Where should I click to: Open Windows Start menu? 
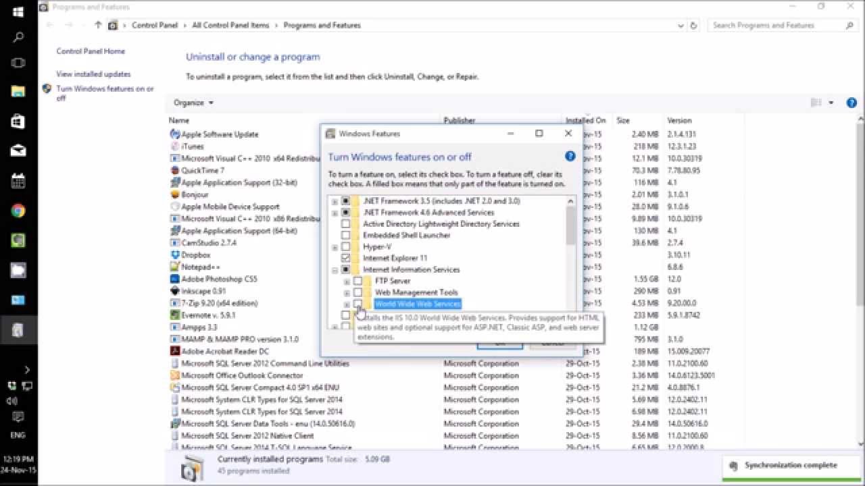click(x=18, y=12)
